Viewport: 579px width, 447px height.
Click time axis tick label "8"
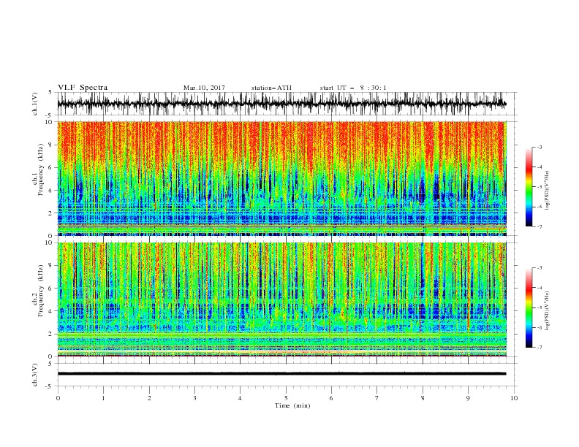tap(423, 398)
